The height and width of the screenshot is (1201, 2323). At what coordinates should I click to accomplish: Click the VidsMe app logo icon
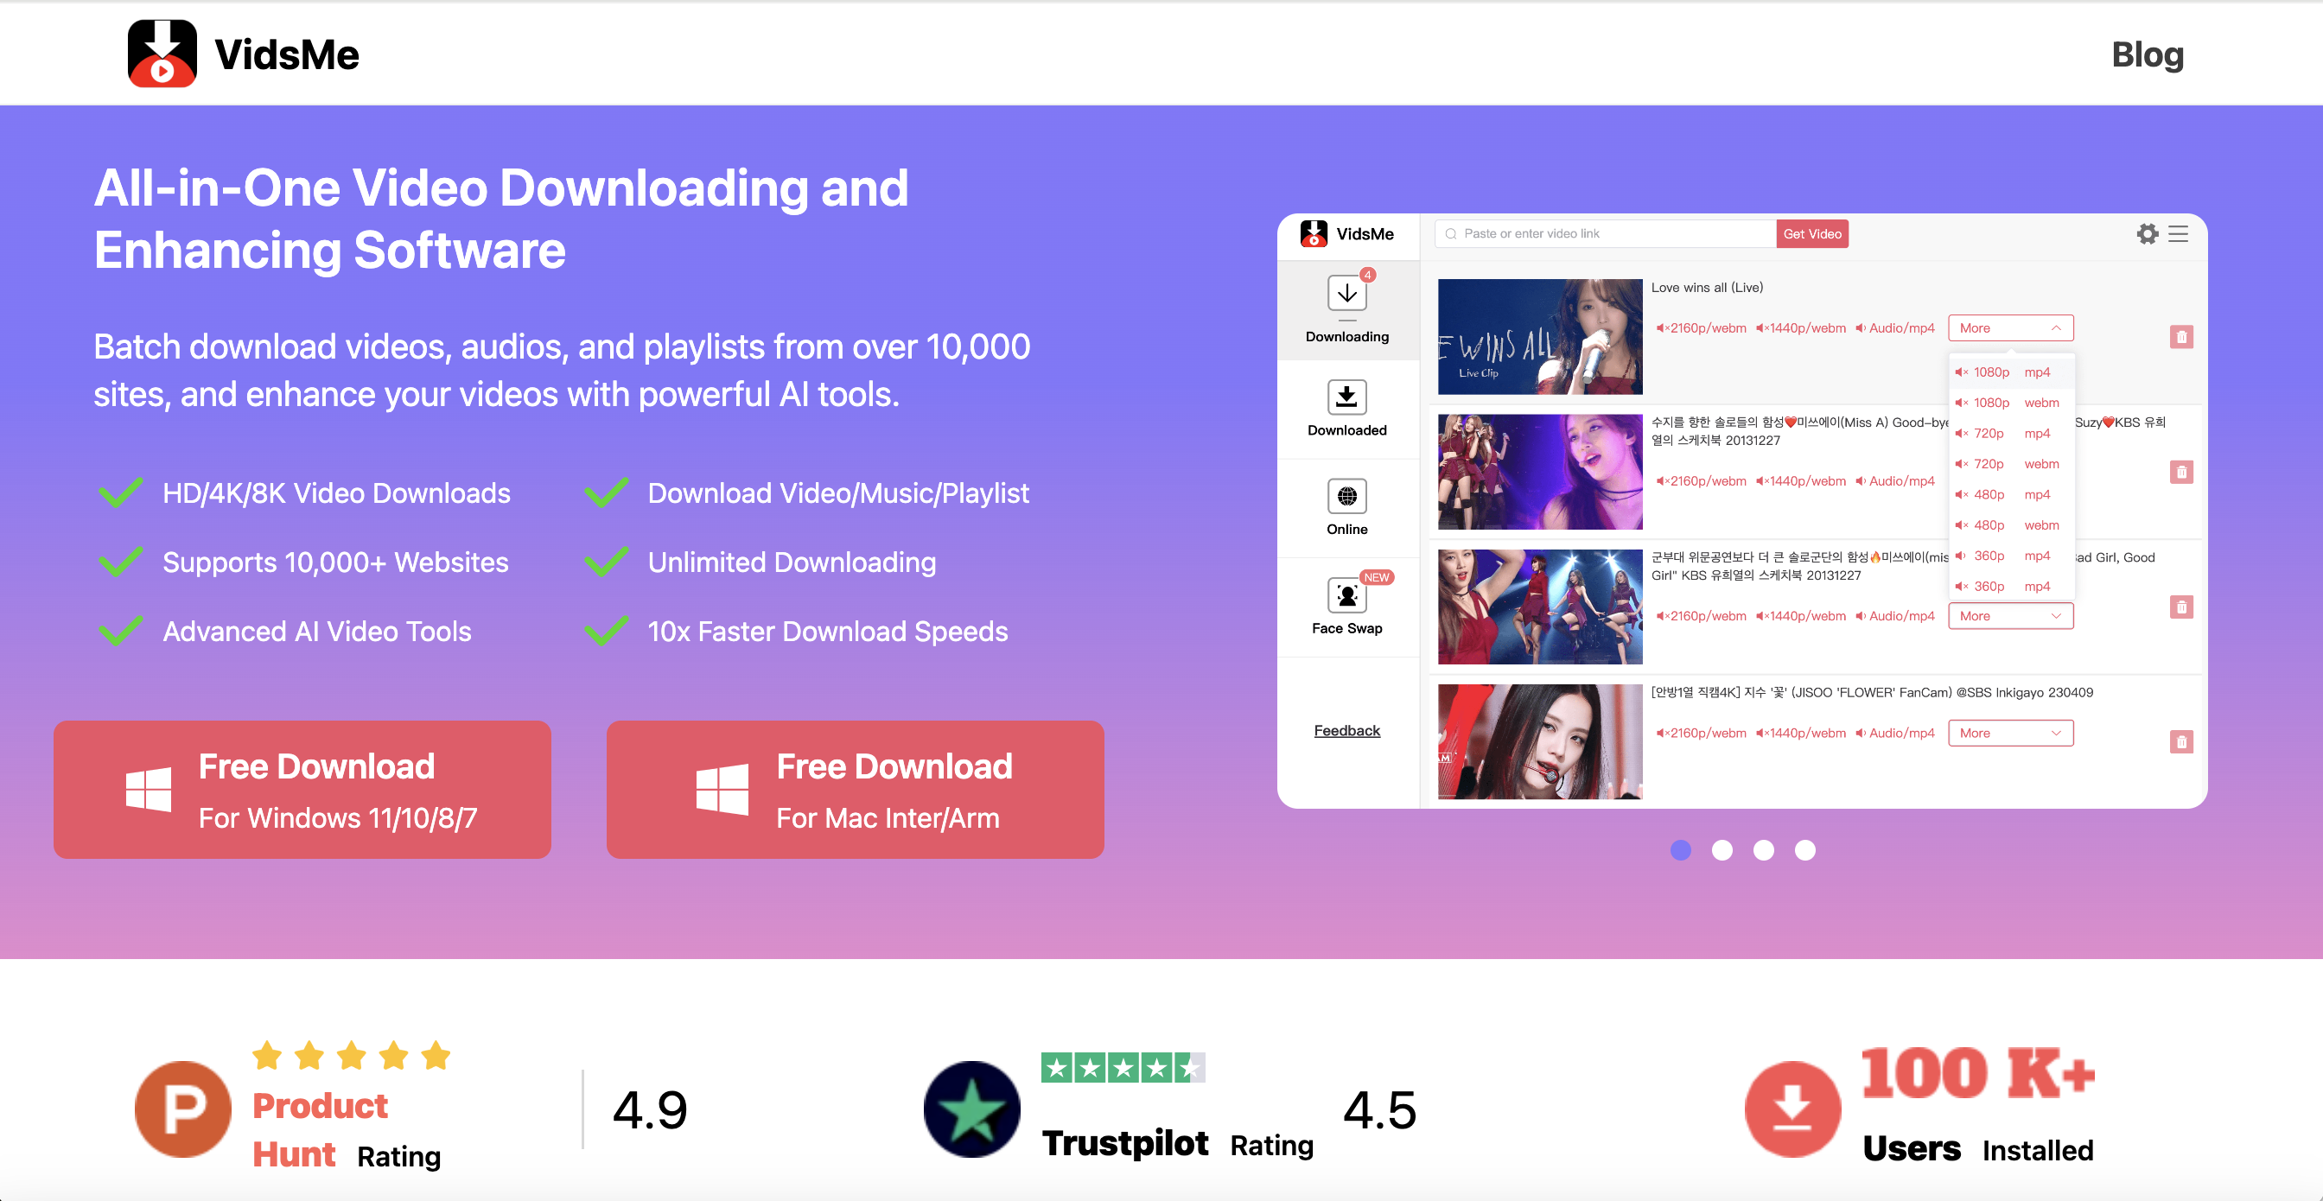[x=159, y=57]
